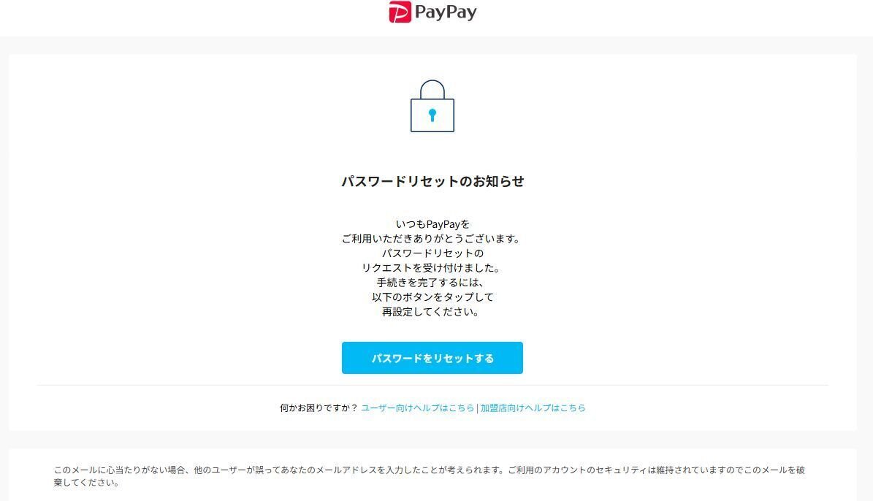Click the red PayPay P logo icon
The width and height of the screenshot is (873, 501).
pyautogui.click(x=400, y=12)
